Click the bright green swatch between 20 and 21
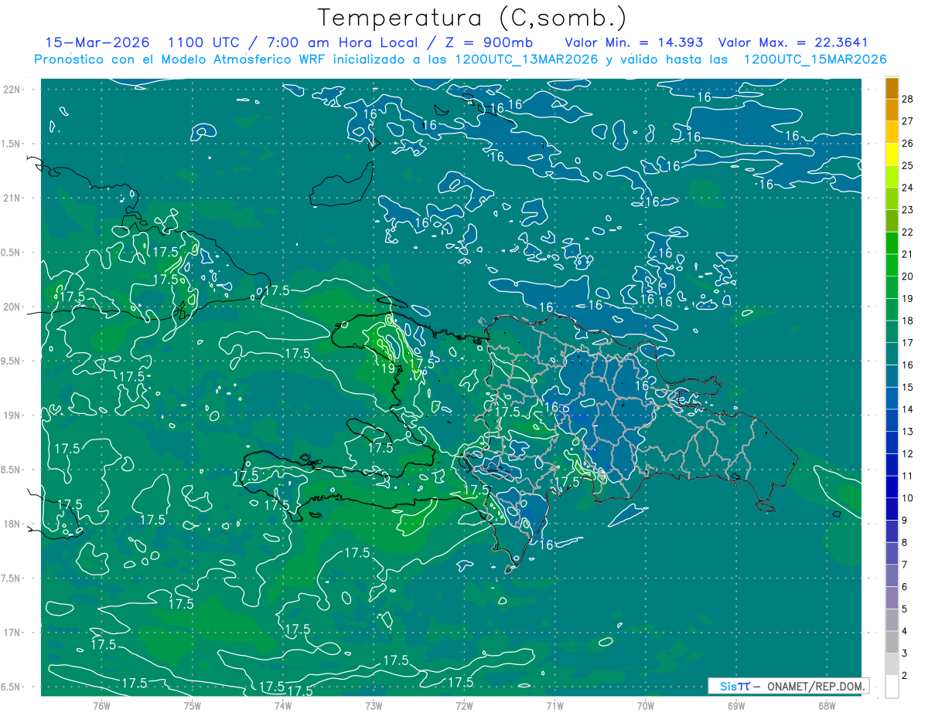The height and width of the screenshot is (716, 928). (892, 265)
